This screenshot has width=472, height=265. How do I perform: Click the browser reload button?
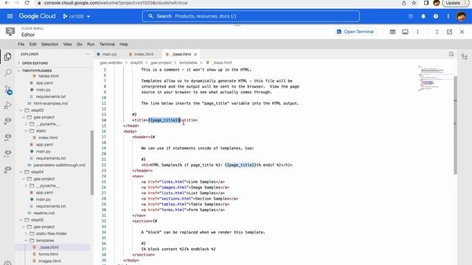coord(27,3)
